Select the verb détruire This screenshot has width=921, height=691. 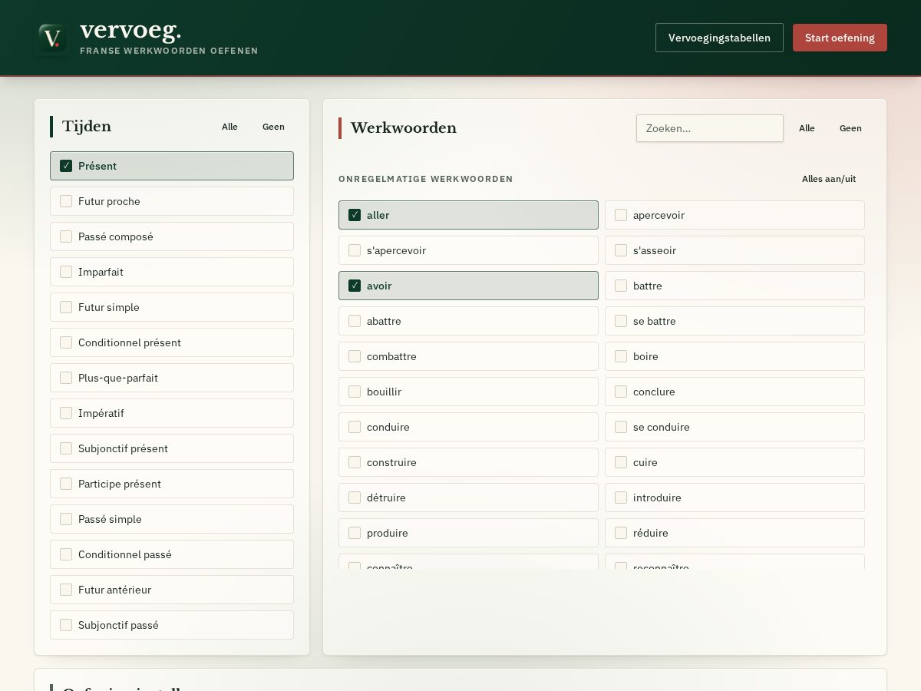(468, 498)
